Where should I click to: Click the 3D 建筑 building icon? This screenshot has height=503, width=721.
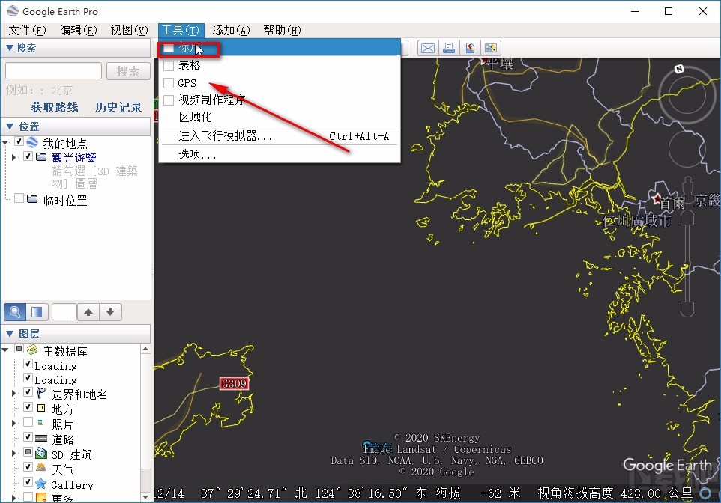[x=41, y=454]
